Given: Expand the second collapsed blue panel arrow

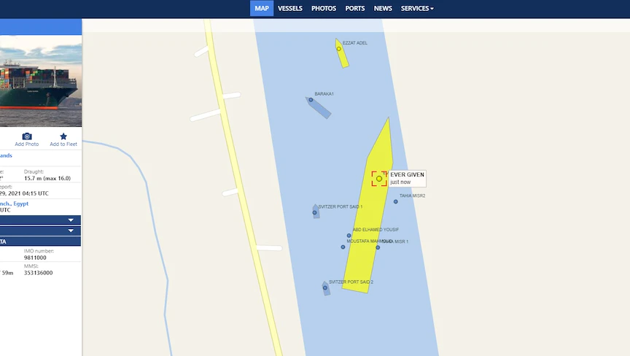Looking at the screenshot, I should [71, 231].
